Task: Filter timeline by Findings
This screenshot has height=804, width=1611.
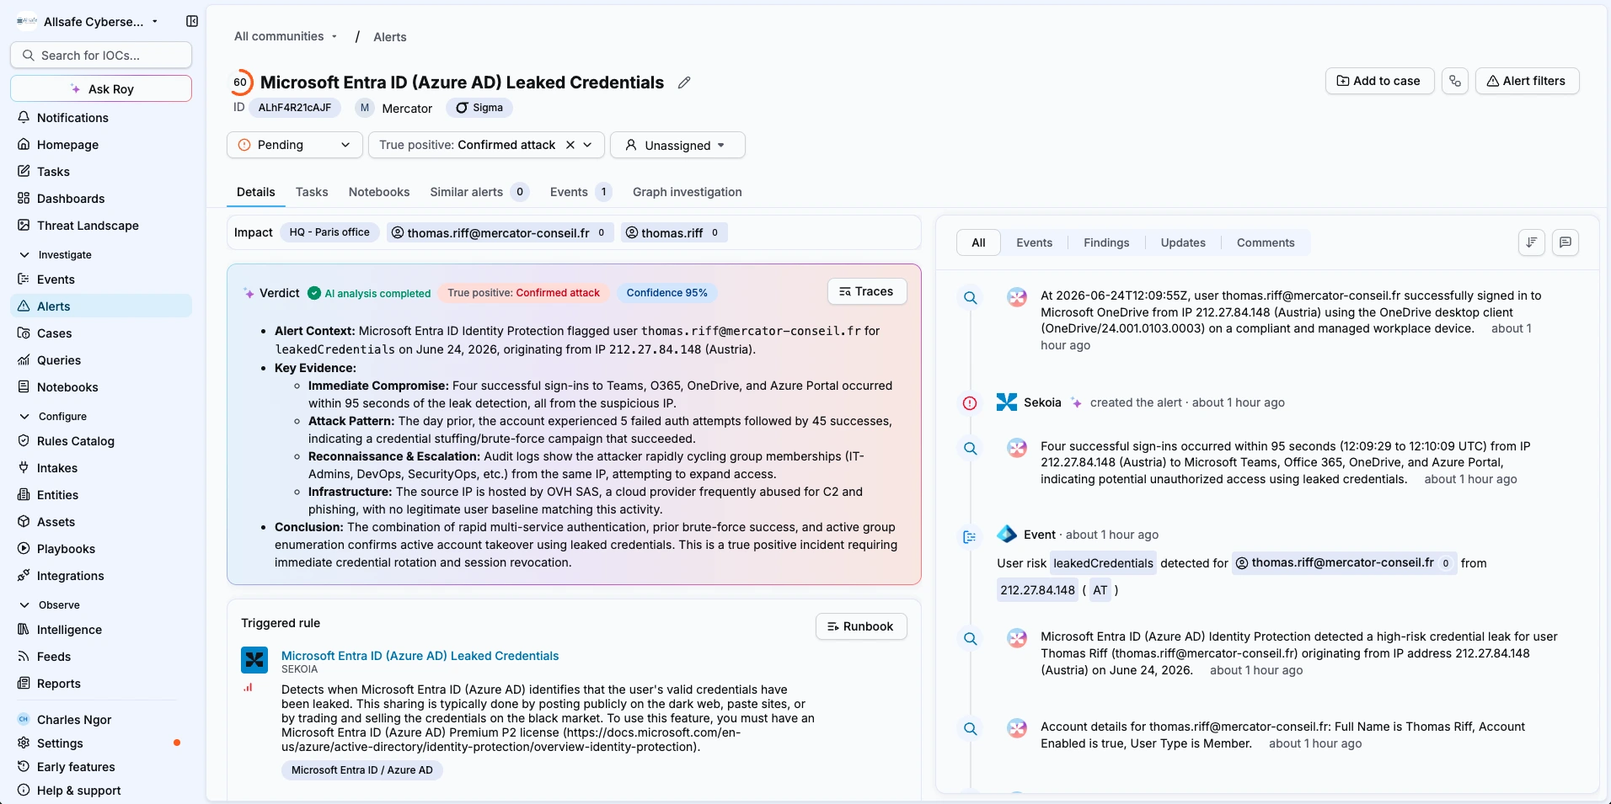Action: [1106, 242]
